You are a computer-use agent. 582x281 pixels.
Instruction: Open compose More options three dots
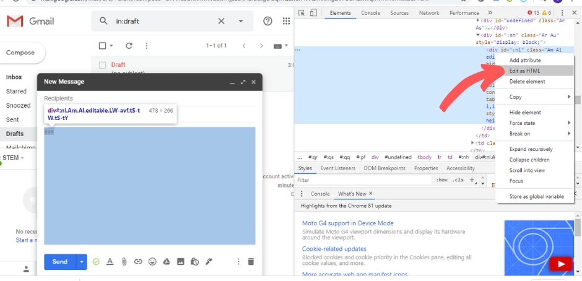coord(238,262)
